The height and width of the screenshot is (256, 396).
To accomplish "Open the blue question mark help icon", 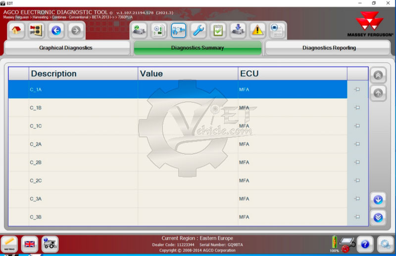I will pyautogui.click(x=365, y=244).
